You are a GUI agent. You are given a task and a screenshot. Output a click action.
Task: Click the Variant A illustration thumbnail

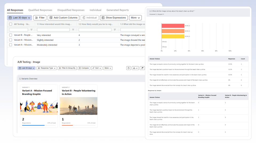(39, 106)
